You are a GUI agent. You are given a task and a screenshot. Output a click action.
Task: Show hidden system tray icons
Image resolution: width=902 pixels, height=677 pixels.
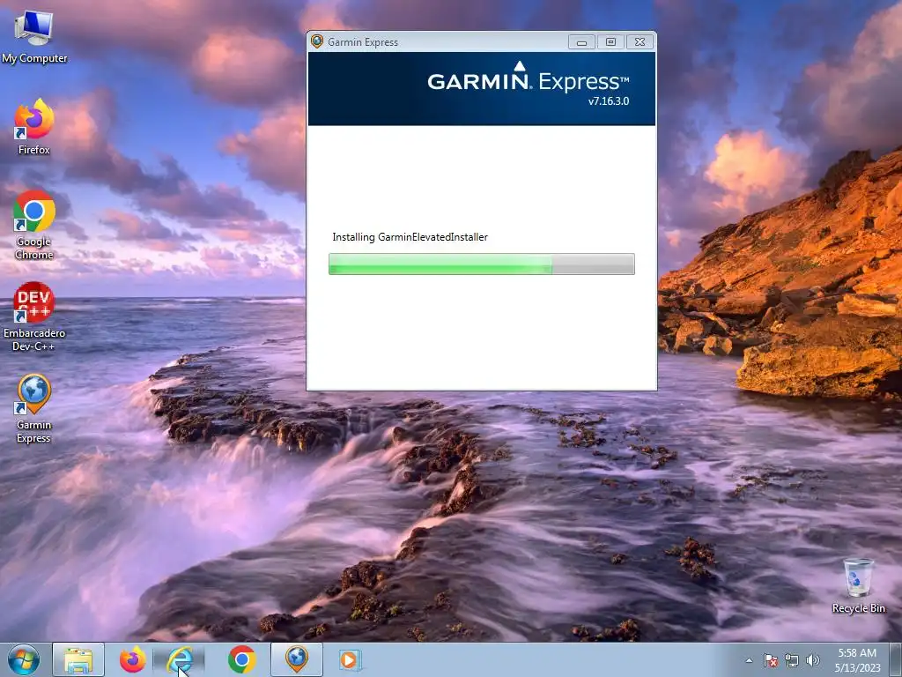click(x=749, y=660)
